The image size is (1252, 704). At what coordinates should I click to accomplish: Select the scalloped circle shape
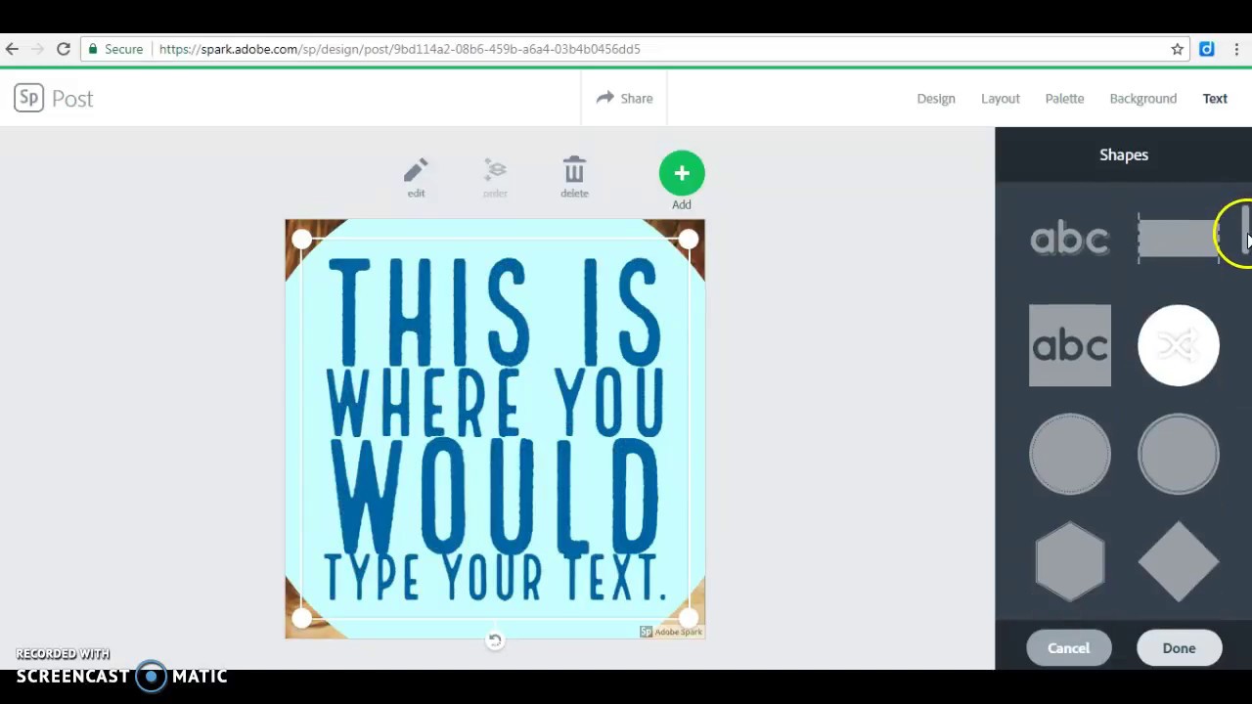click(x=1070, y=453)
